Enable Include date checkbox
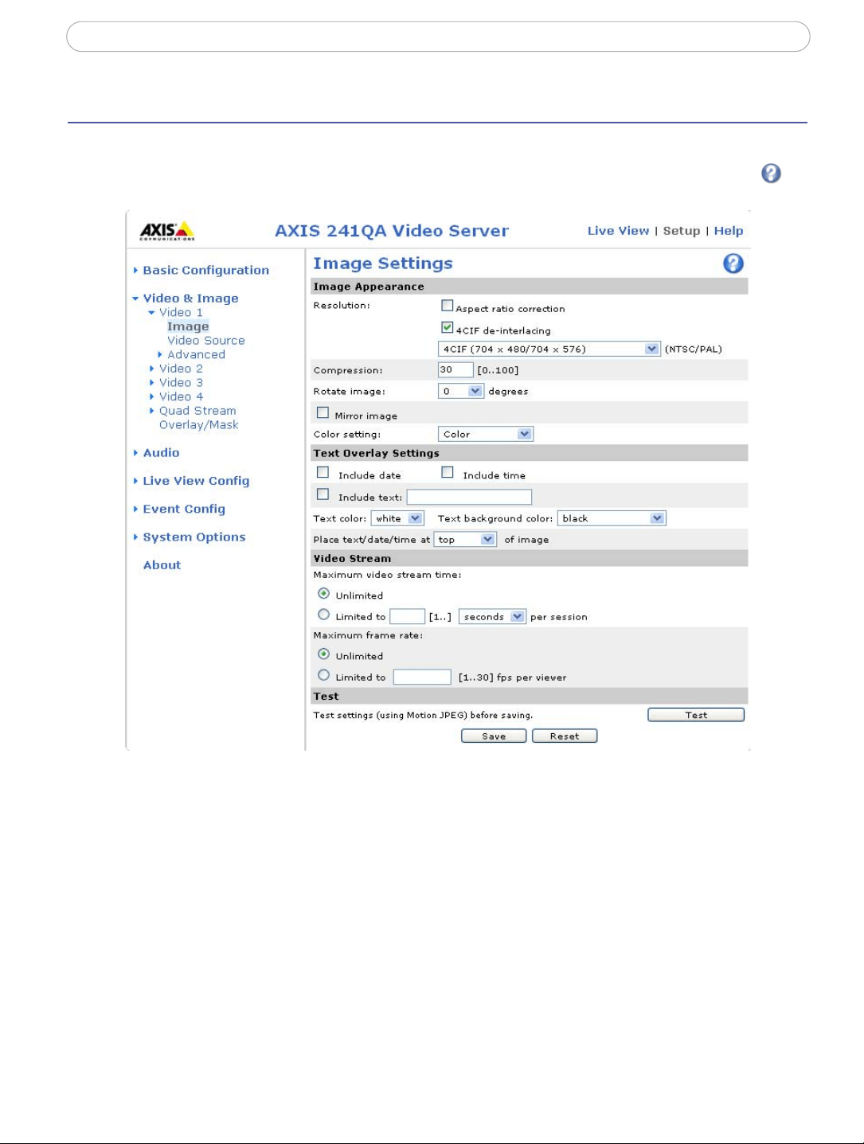The width and height of the screenshot is (864, 1144). point(323,472)
